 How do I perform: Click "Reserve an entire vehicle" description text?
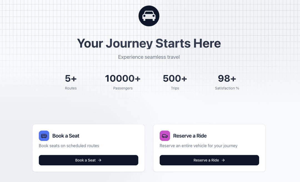(198, 146)
